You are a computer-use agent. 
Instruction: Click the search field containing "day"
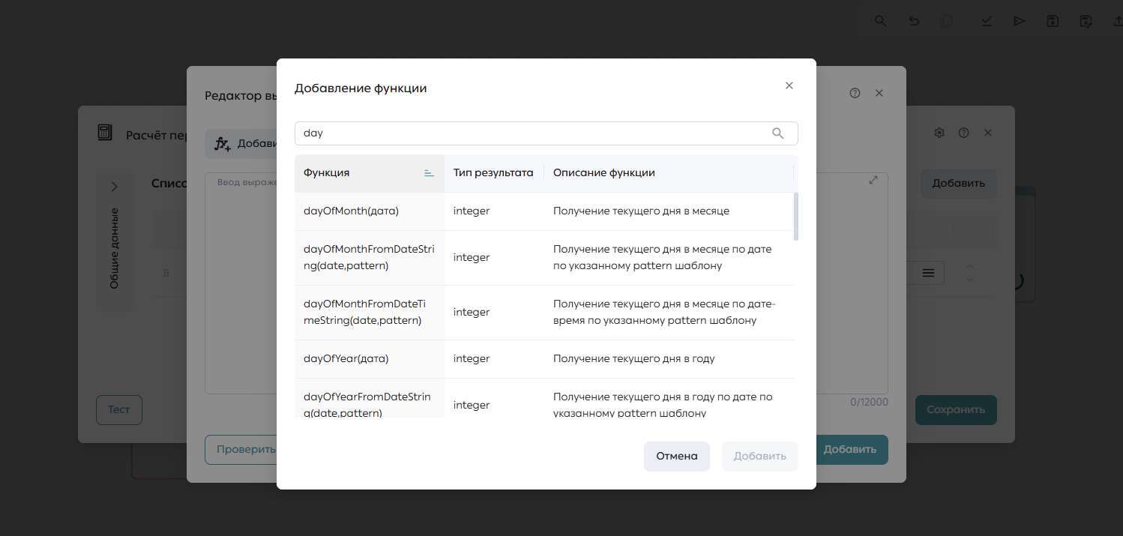click(546, 133)
